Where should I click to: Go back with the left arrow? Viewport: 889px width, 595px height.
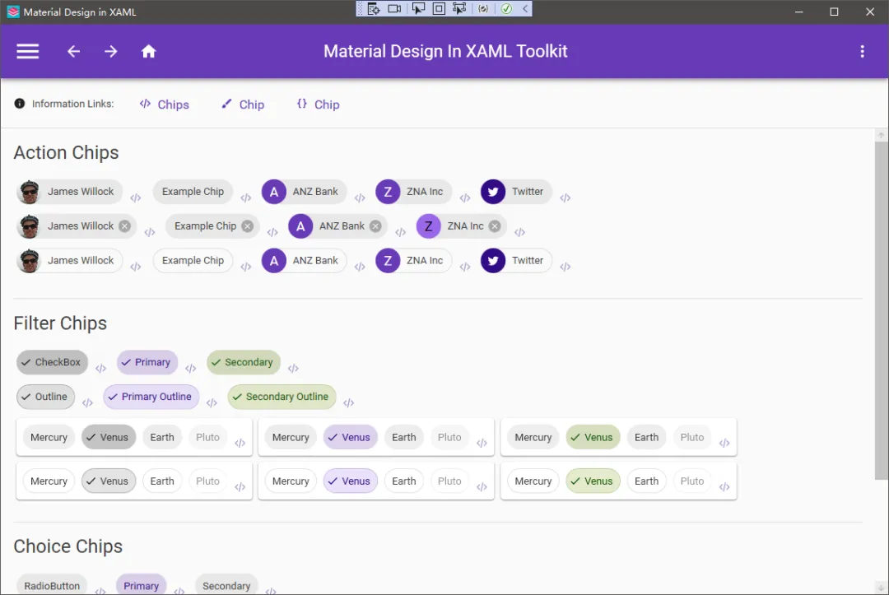point(74,52)
